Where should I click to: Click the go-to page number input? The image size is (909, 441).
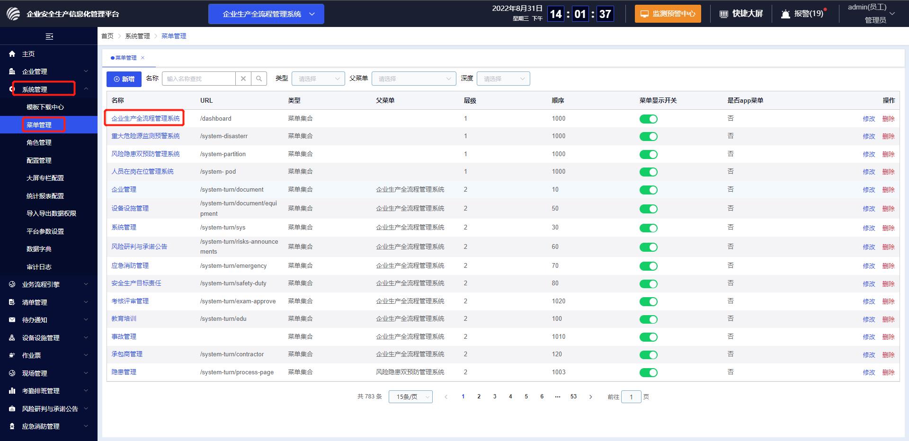coord(631,397)
